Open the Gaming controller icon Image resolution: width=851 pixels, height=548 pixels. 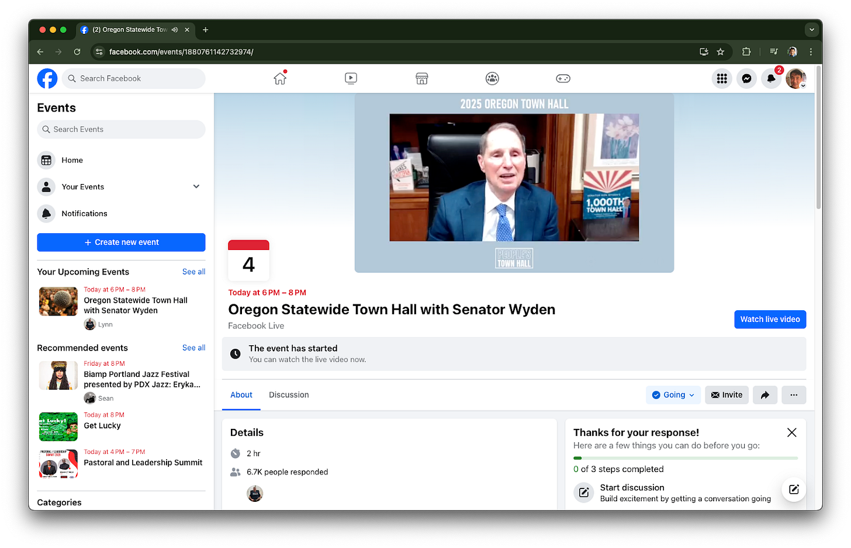[563, 78]
